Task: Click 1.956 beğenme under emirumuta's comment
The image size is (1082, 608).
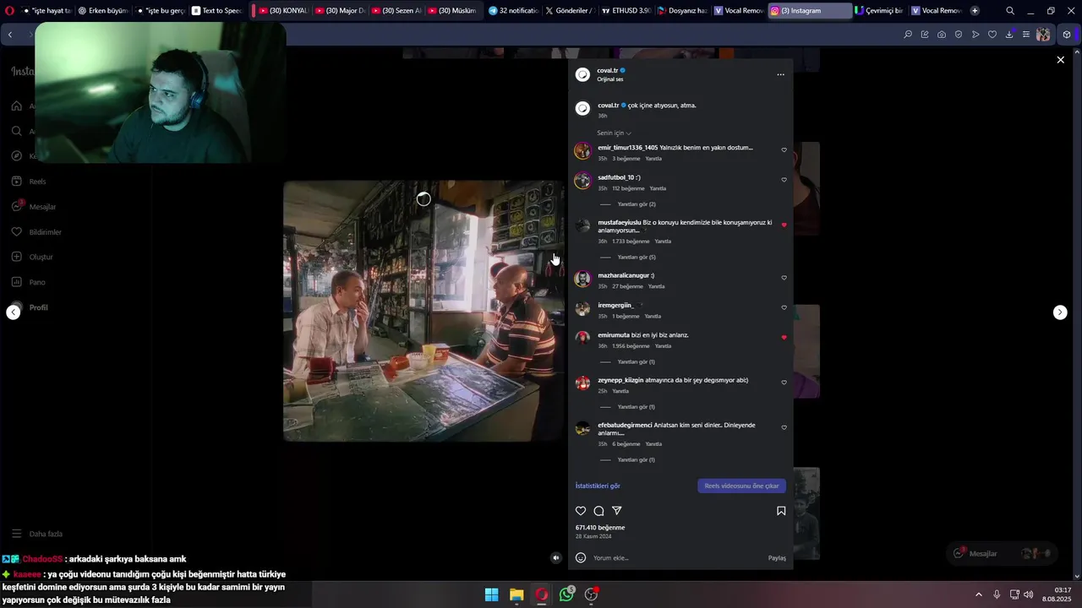Action: [631, 346]
